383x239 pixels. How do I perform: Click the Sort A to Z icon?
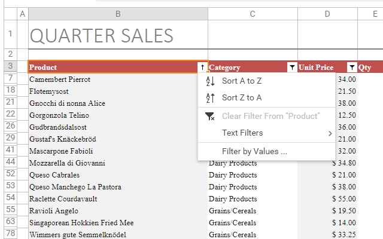(209, 81)
